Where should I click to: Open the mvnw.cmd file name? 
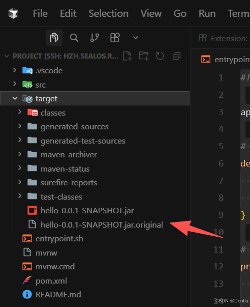(55, 267)
